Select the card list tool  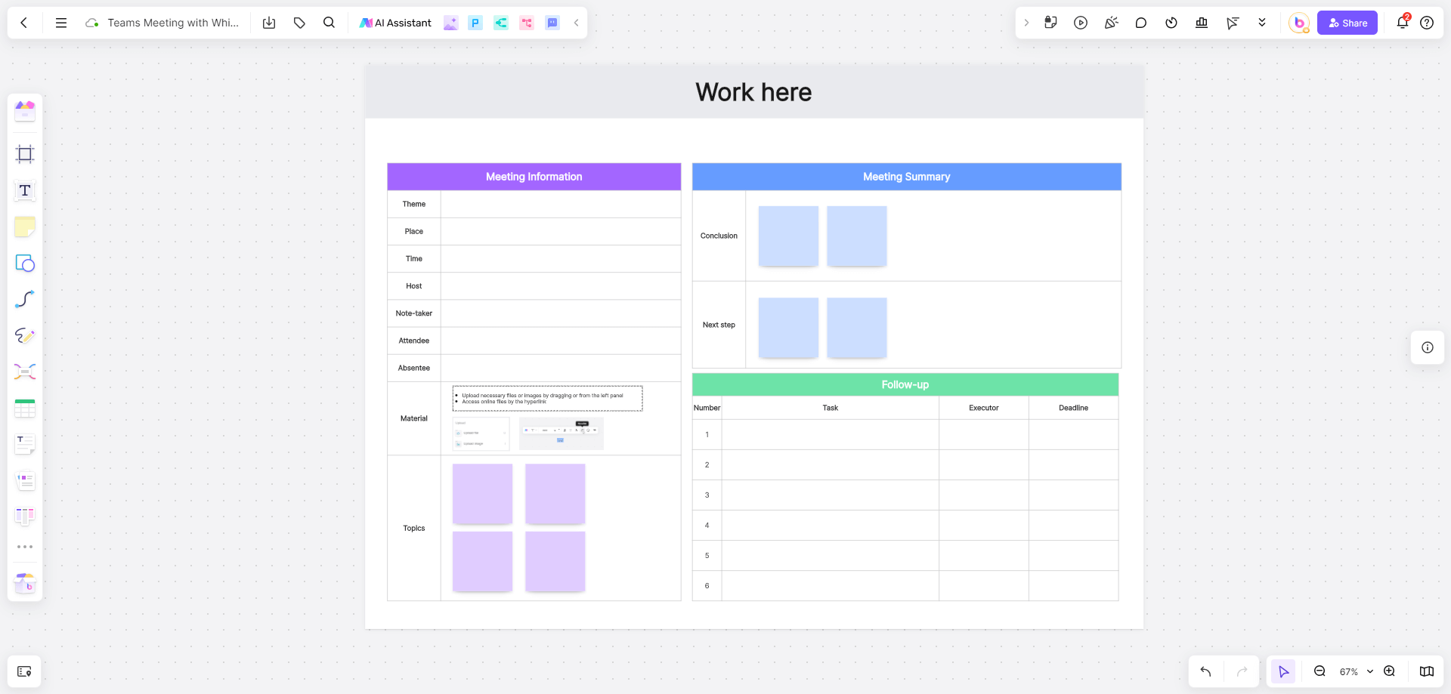25,480
